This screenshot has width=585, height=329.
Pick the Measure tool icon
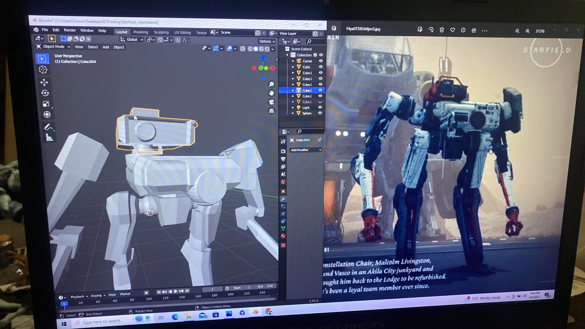coord(49,138)
